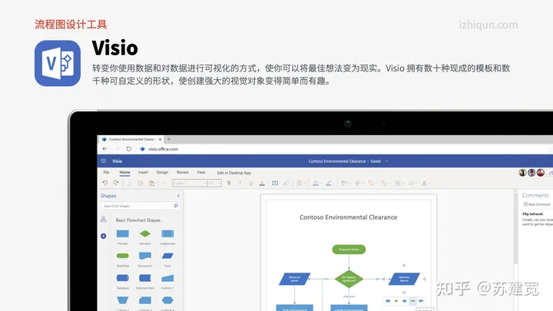Insert a text box
553x311 pixels.
275,183
